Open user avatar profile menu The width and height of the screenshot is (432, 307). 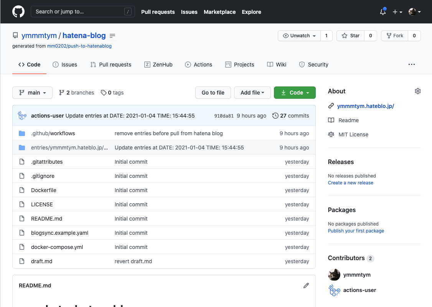pos(414,12)
